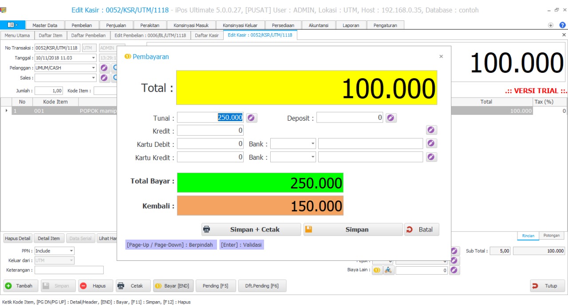The image size is (568, 307).
Task: Click the edit icon on Kartu Kredit row
Action: 431,157
